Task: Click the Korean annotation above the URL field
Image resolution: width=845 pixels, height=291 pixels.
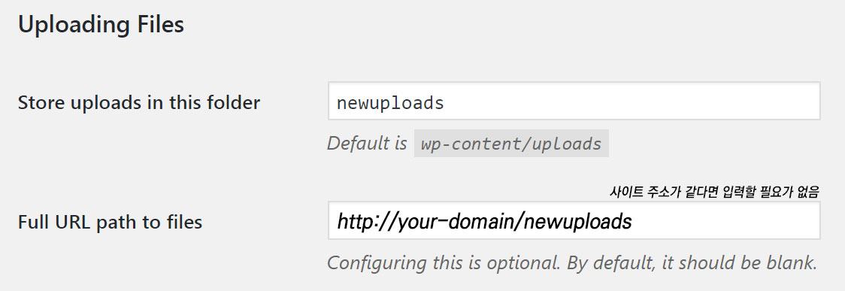Action: (x=715, y=191)
